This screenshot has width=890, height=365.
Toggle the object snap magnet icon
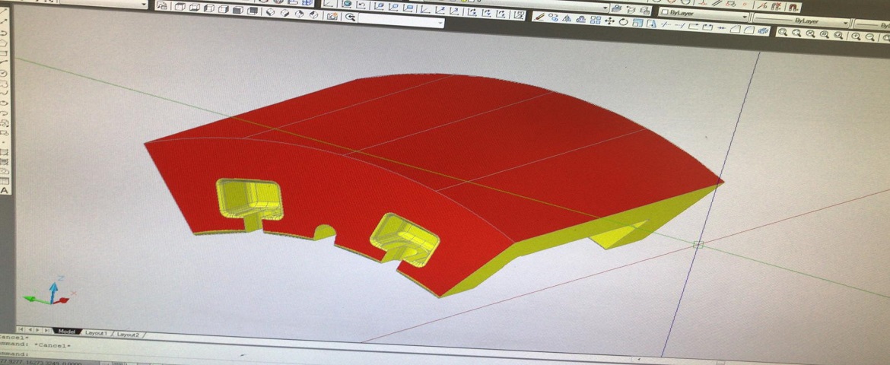click(x=793, y=5)
